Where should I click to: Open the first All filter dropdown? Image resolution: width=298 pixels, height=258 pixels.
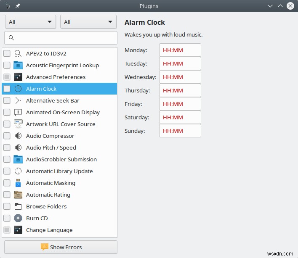point(31,22)
